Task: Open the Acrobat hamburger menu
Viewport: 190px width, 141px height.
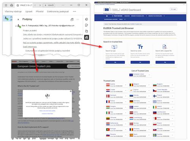Action: [x=6, y=5]
